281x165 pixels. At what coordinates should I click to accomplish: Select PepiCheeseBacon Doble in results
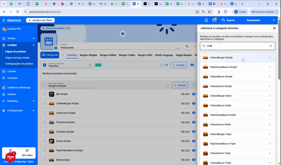(237, 115)
